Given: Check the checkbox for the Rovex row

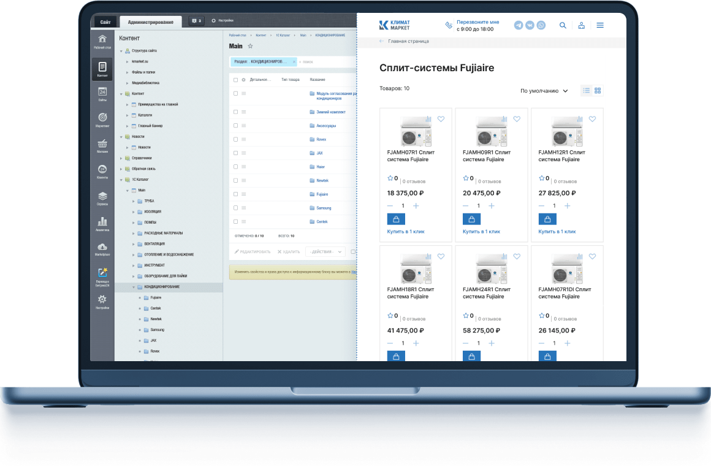Looking at the screenshot, I should (x=235, y=139).
